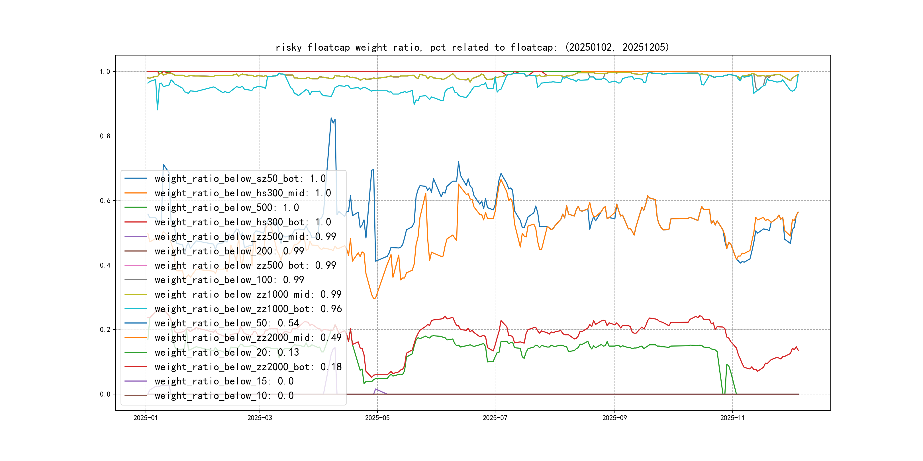Click the pink zz500_bot legend line swatch
923x461 pixels.
(x=135, y=265)
